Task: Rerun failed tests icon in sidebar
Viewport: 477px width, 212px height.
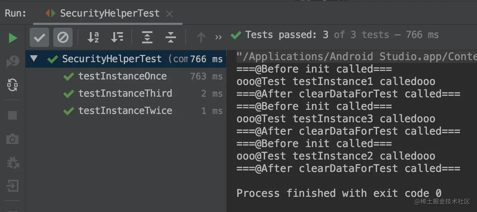Action: pos(13,62)
